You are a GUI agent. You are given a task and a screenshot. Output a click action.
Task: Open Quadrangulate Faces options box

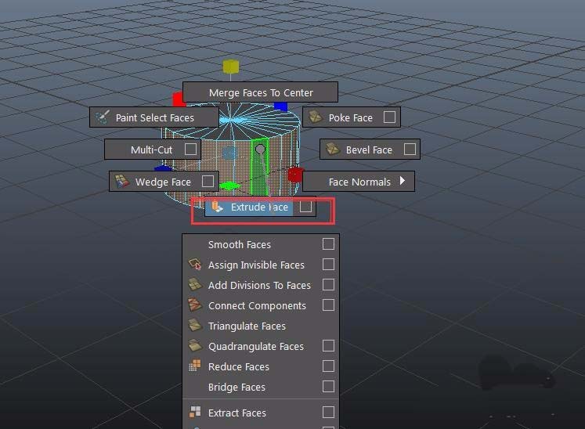pyautogui.click(x=328, y=346)
